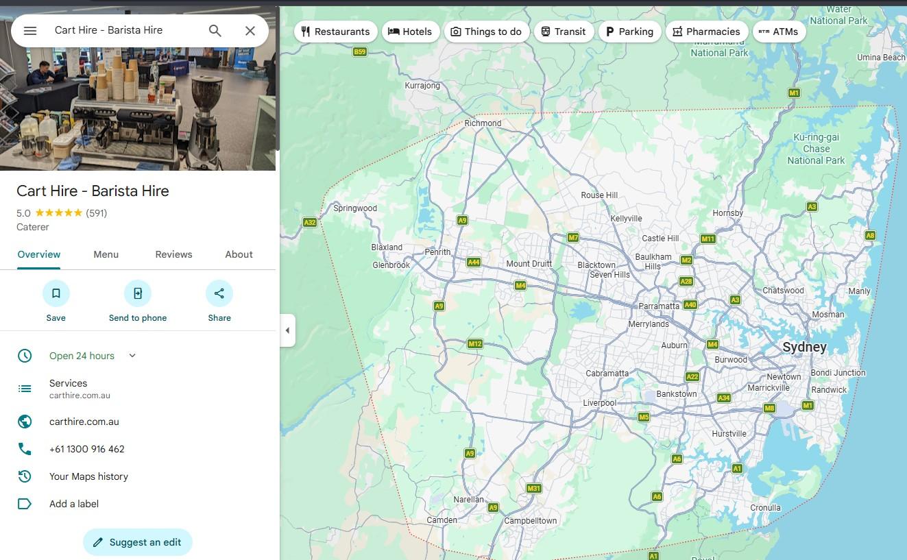Collapse the side panel with arrow handle

click(287, 330)
